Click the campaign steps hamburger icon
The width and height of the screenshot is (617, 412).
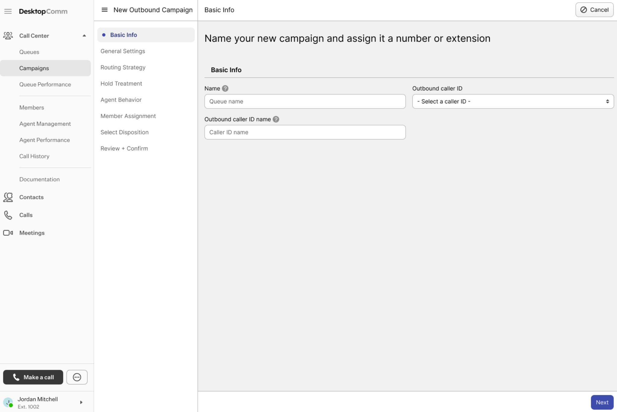pos(104,10)
